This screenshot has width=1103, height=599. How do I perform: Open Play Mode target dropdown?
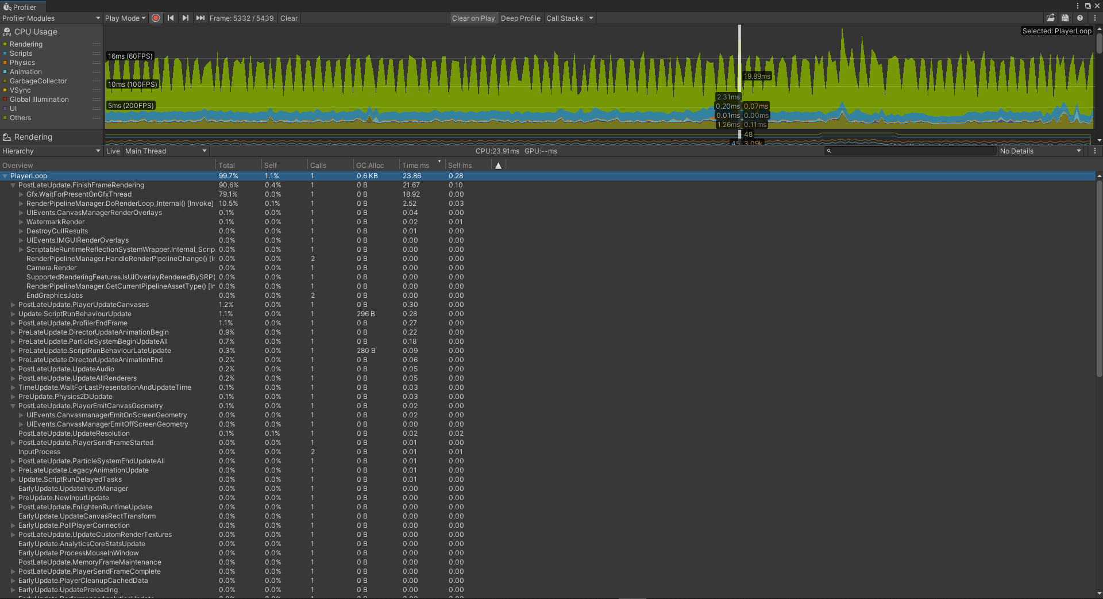pyautogui.click(x=125, y=18)
